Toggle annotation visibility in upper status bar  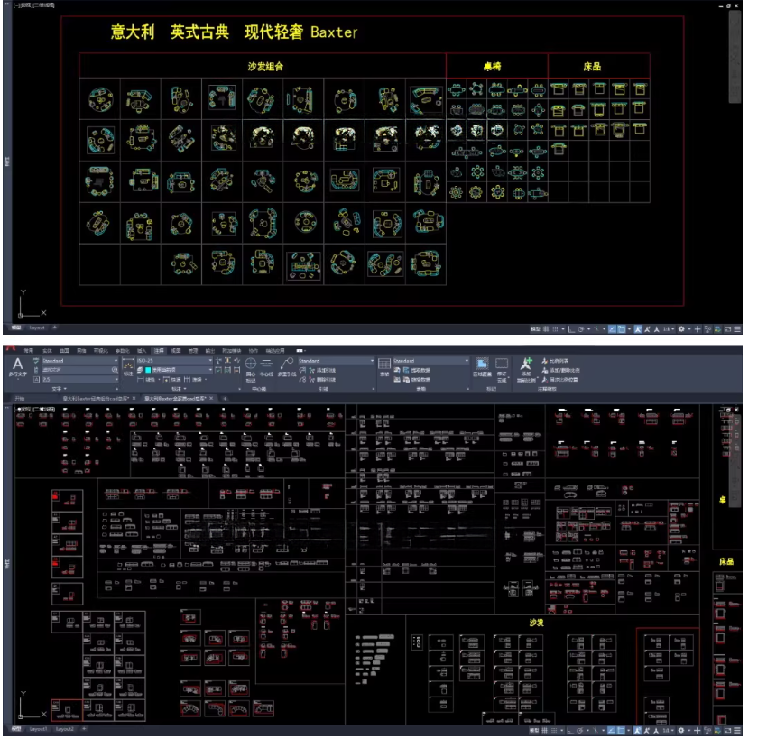[x=638, y=329]
